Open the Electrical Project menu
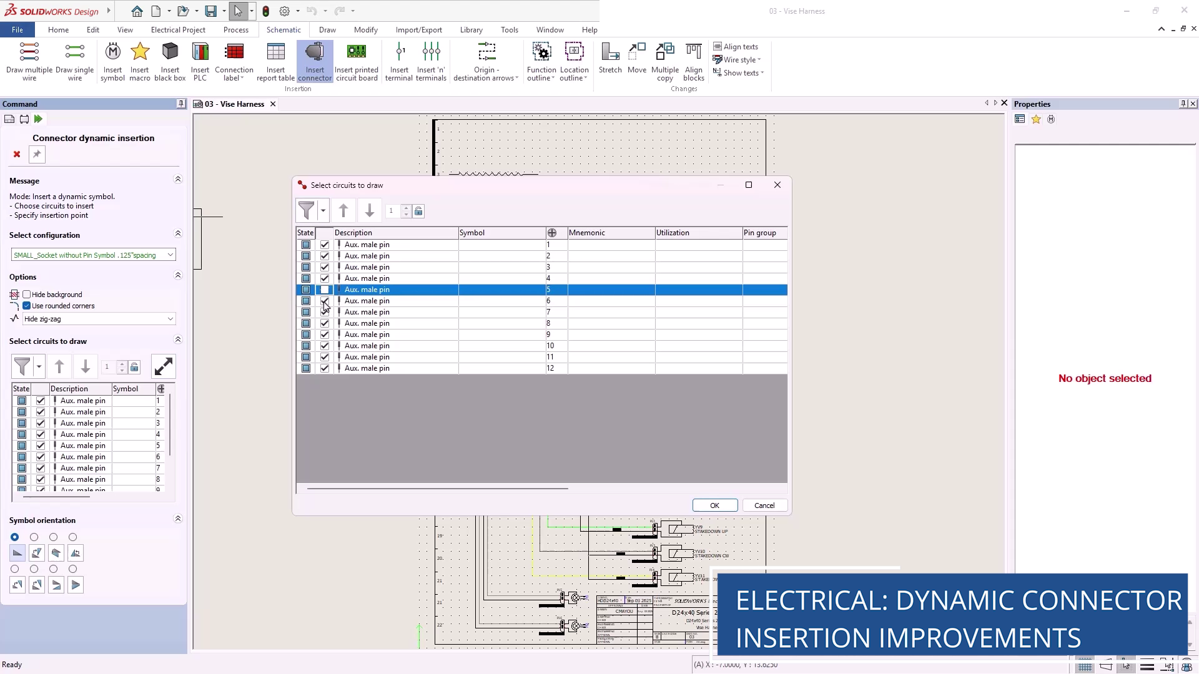 click(x=178, y=30)
